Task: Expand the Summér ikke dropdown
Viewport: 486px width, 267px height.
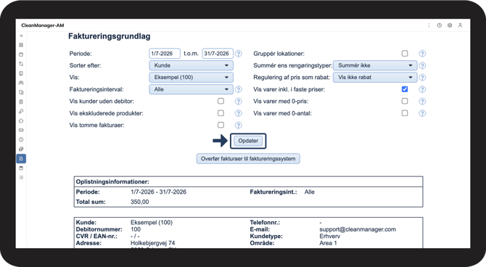Action: point(375,65)
